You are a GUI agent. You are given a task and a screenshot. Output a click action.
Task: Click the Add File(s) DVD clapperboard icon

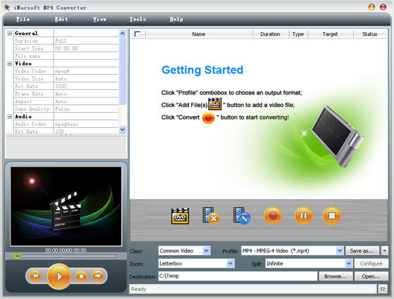click(x=180, y=216)
